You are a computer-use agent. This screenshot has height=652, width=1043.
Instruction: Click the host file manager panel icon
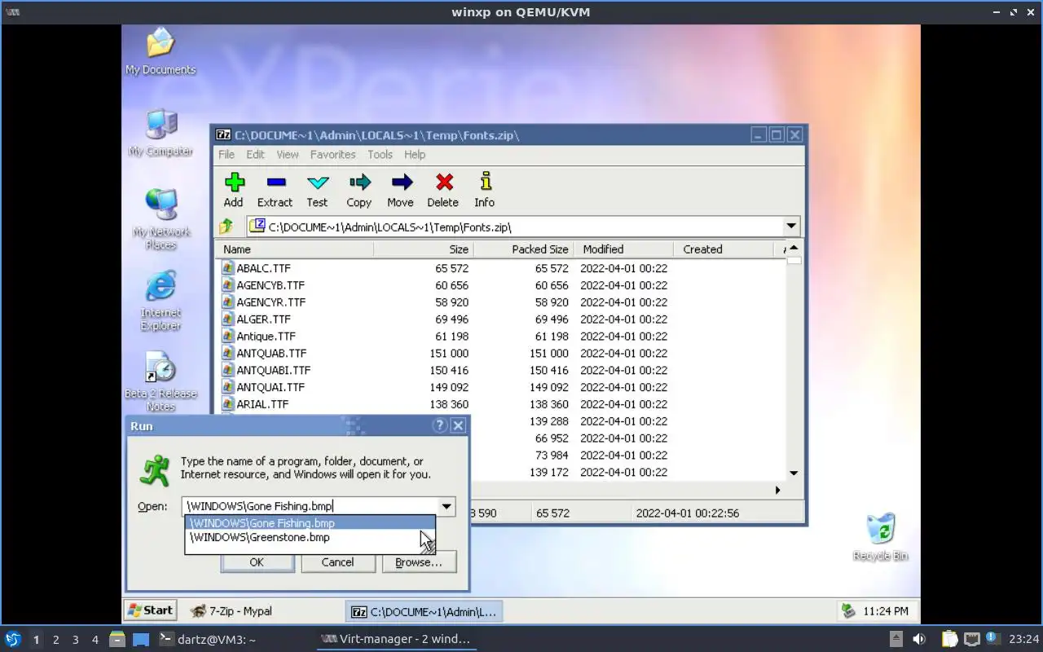tap(117, 639)
